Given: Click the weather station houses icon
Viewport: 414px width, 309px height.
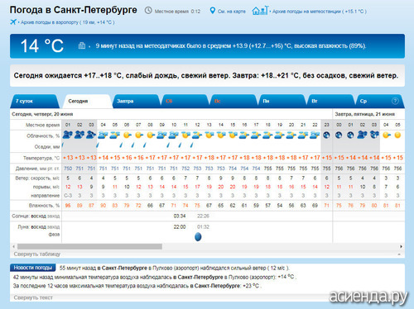Looking at the screenshot, I should tap(260, 11).
